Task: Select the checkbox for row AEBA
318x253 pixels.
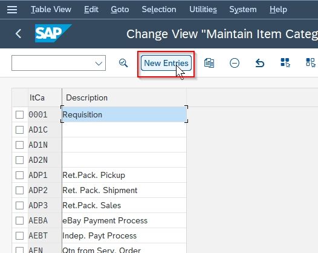Action: point(19,220)
